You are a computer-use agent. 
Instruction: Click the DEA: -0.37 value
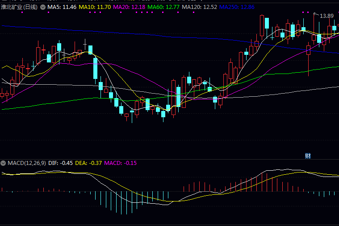point(88,163)
